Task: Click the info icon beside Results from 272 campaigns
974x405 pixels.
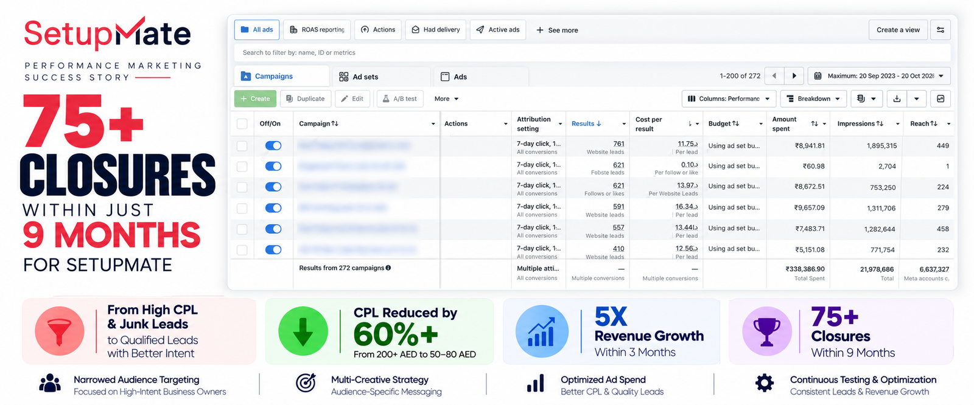Action: coord(388,268)
